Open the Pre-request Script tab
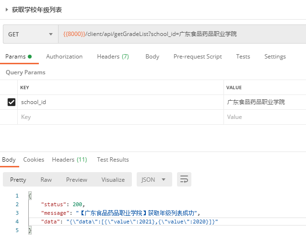Screen dimensions: 306x246 198,57
